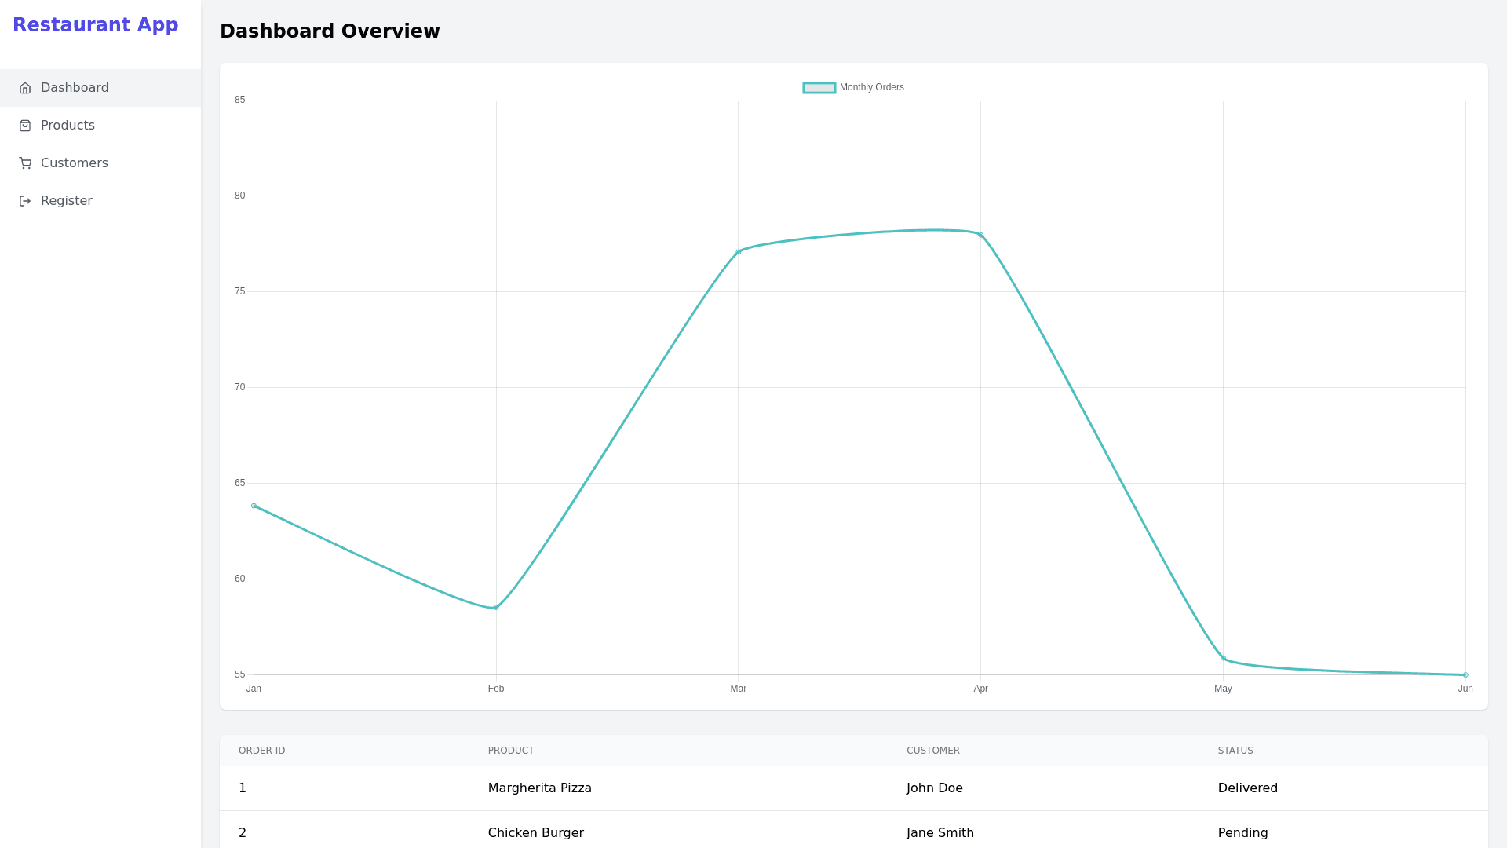1507x848 pixels.
Task: Click the Monthly Orders legend label
Action: (871, 88)
